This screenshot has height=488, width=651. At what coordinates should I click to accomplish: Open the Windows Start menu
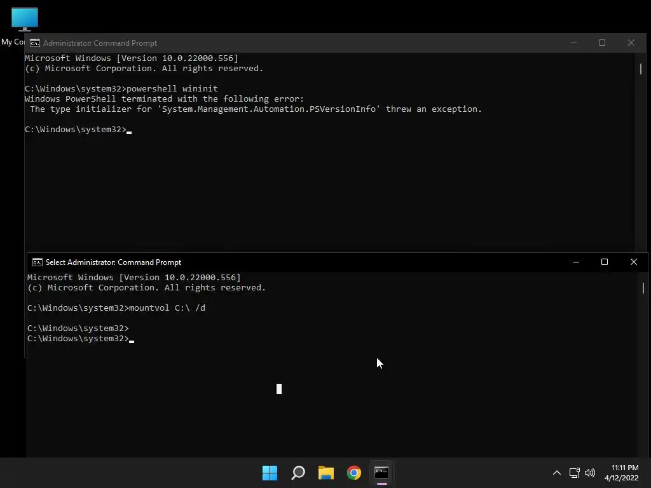[x=270, y=473]
